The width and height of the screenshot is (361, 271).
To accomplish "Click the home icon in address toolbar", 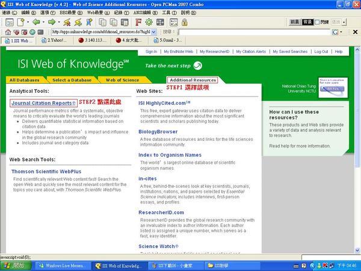I will pyautogui.click(x=8, y=32).
